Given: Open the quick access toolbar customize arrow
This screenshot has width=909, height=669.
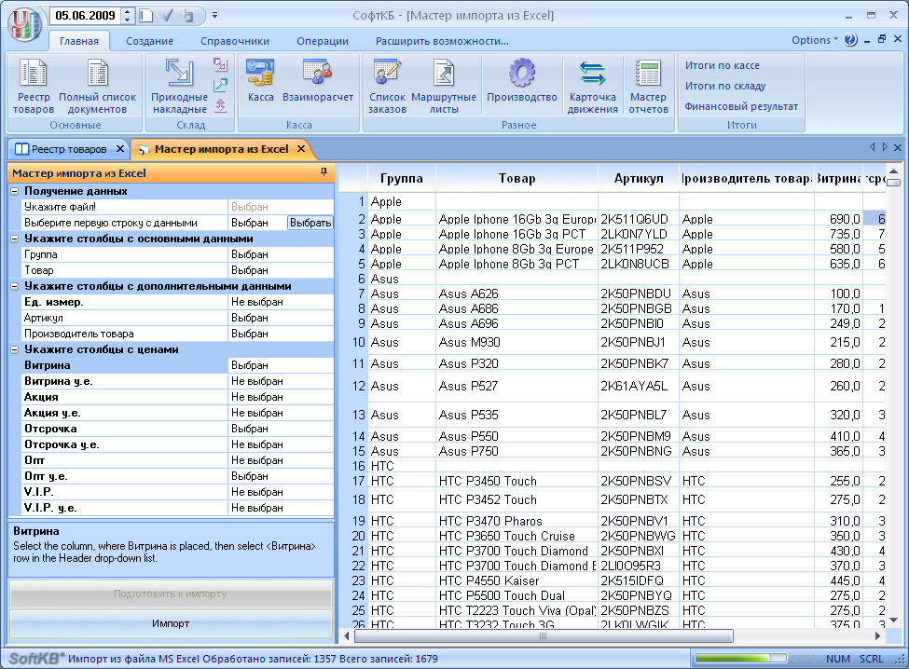Looking at the screenshot, I should (214, 15).
